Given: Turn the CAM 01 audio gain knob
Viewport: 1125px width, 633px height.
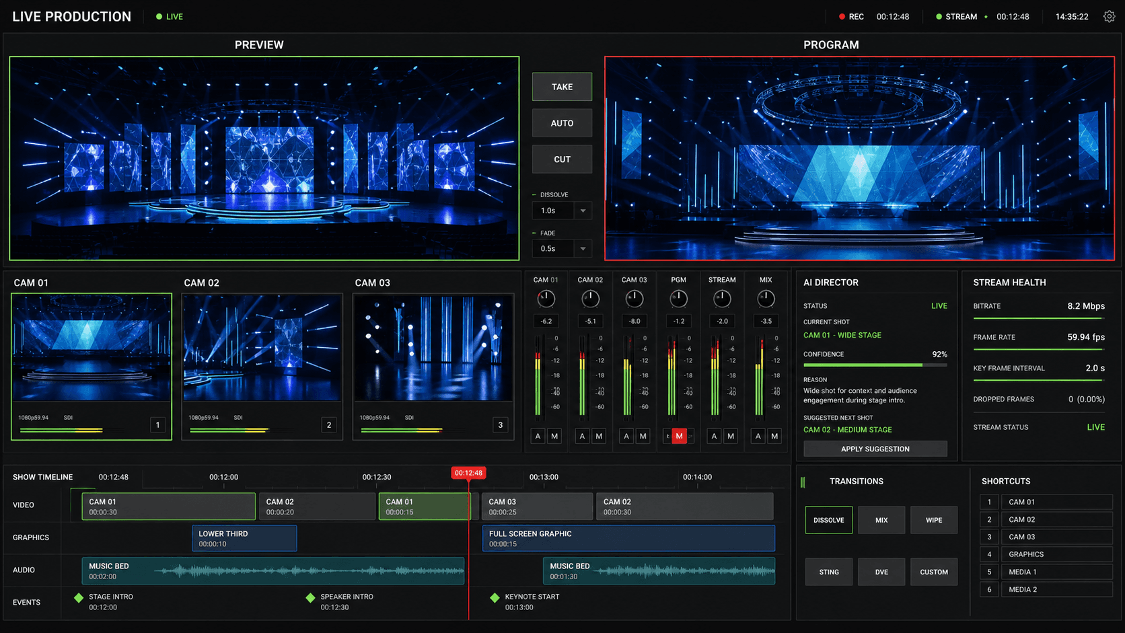Looking at the screenshot, I should [546, 298].
